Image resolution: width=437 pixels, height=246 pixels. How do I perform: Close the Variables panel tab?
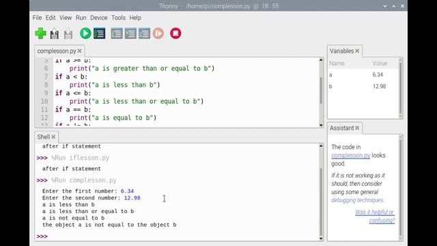pos(357,51)
